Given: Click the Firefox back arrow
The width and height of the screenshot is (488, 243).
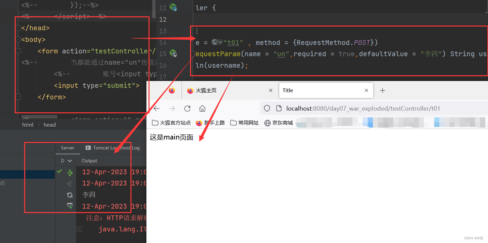Looking at the screenshot, I should pos(157,109).
